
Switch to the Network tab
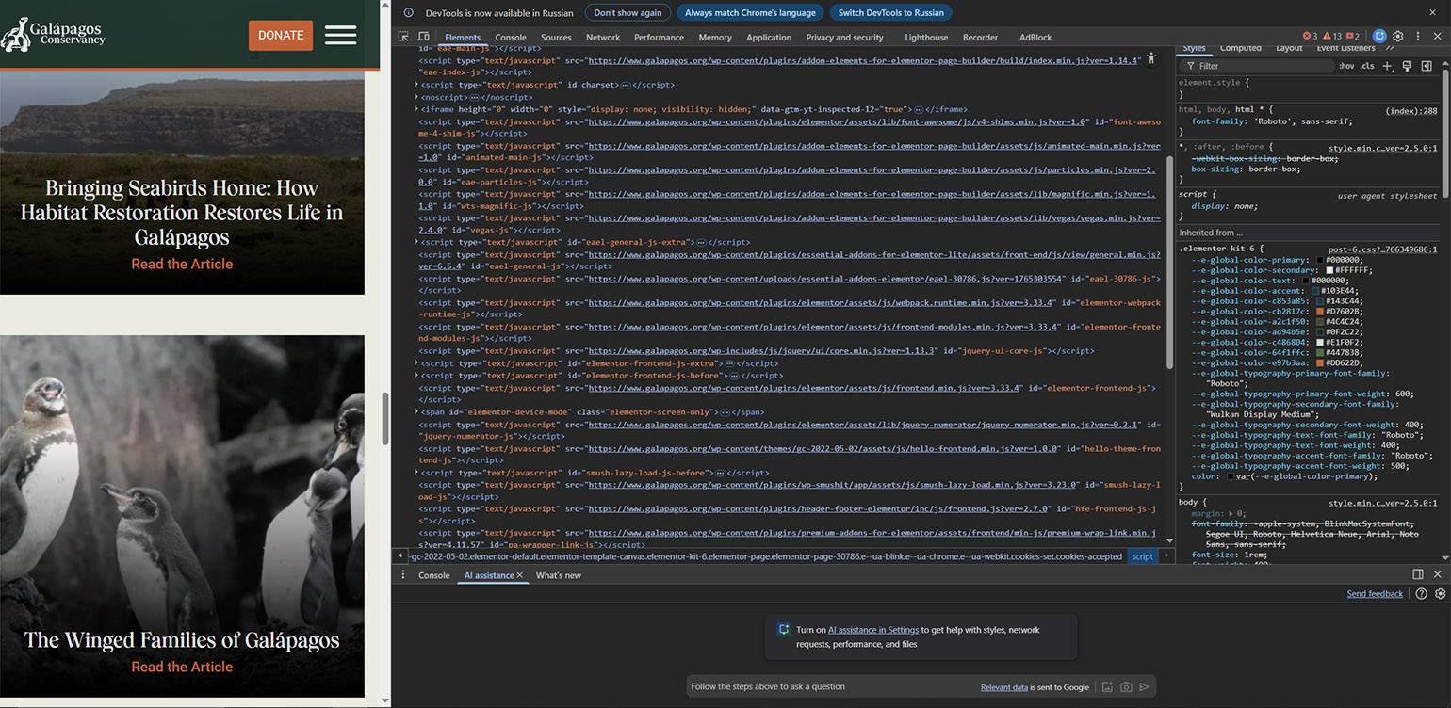pyautogui.click(x=602, y=38)
